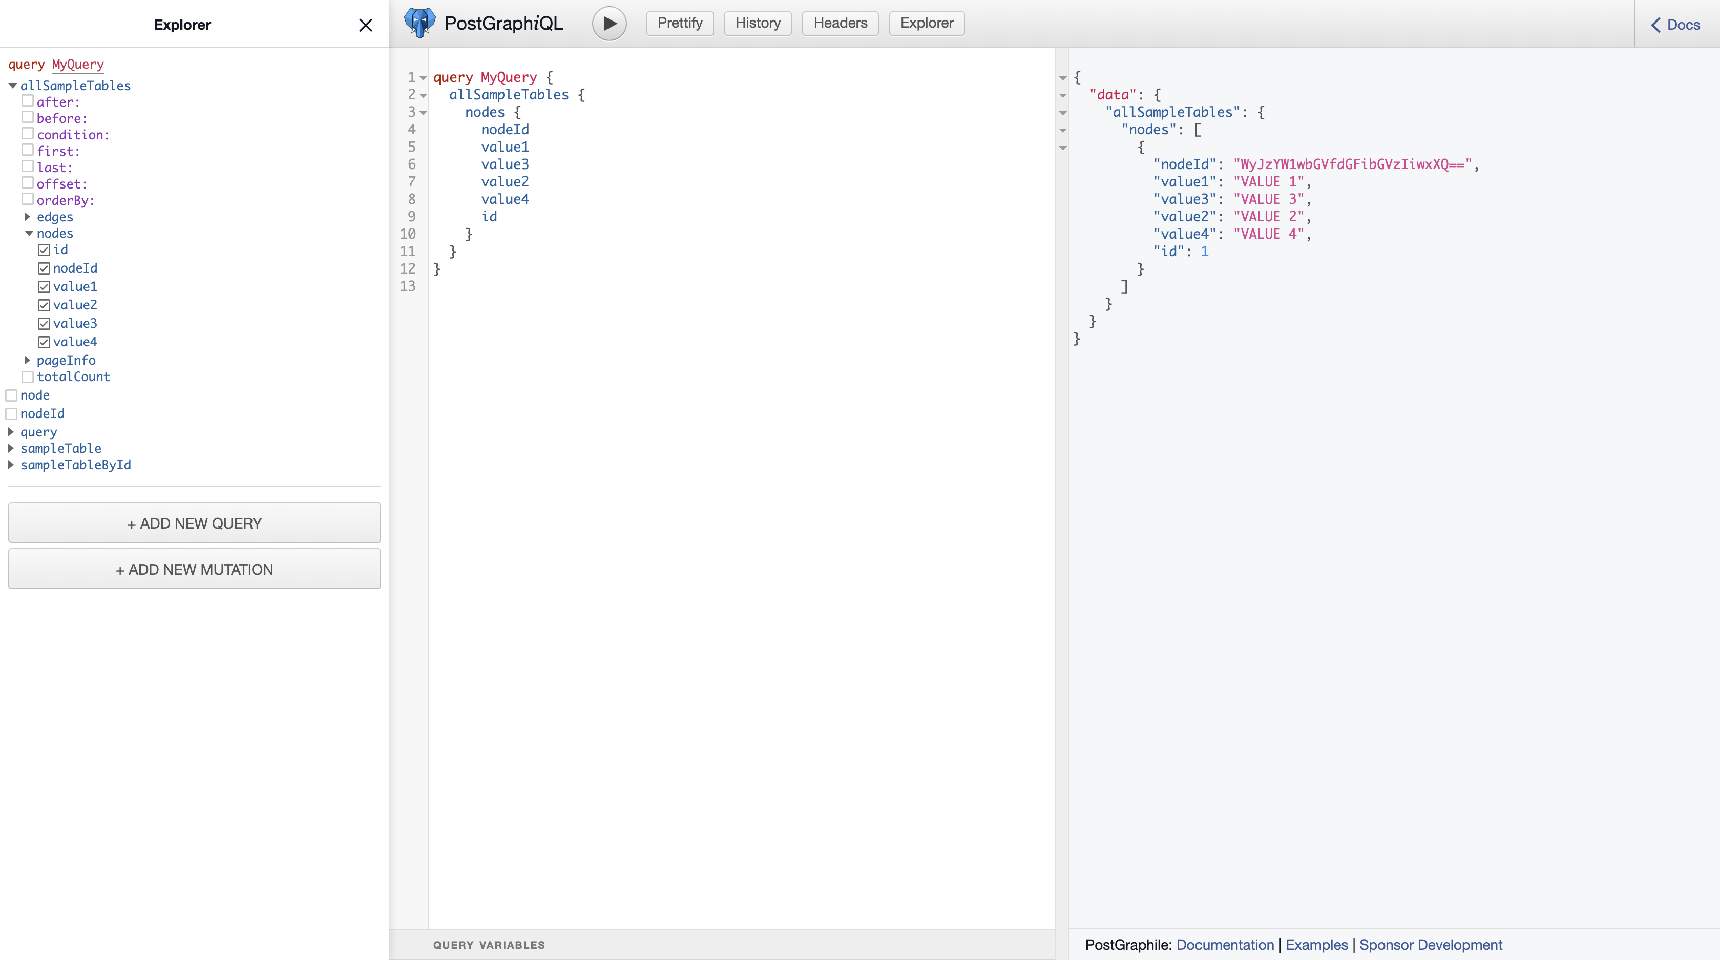Open the Headers editor
1720x960 pixels.
(x=840, y=24)
